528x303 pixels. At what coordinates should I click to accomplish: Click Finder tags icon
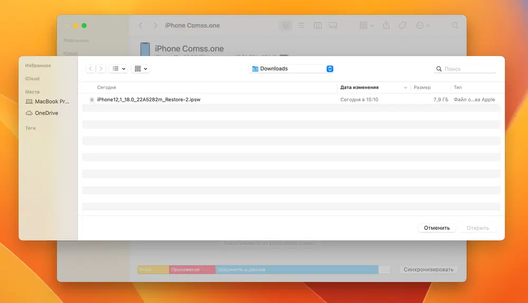(403, 25)
